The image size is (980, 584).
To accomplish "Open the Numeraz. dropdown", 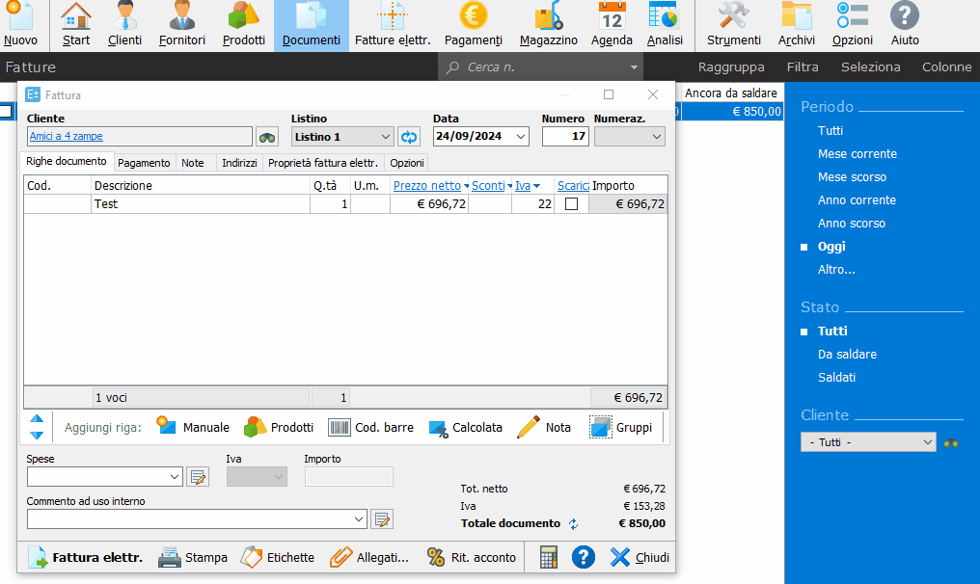I will click(x=656, y=137).
